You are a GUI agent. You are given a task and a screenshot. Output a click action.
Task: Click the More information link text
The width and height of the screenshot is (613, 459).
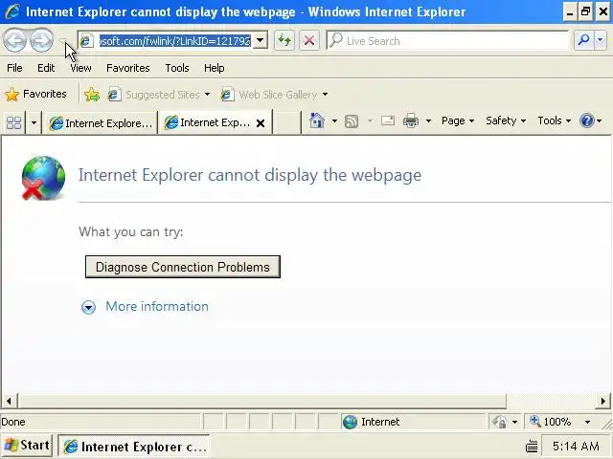(x=157, y=306)
